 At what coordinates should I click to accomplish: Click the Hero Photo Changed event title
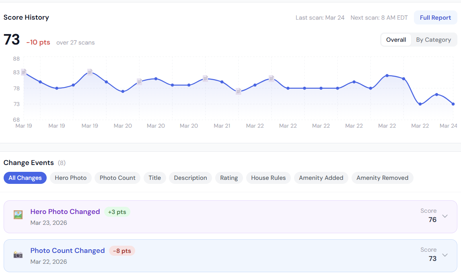point(65,212)
